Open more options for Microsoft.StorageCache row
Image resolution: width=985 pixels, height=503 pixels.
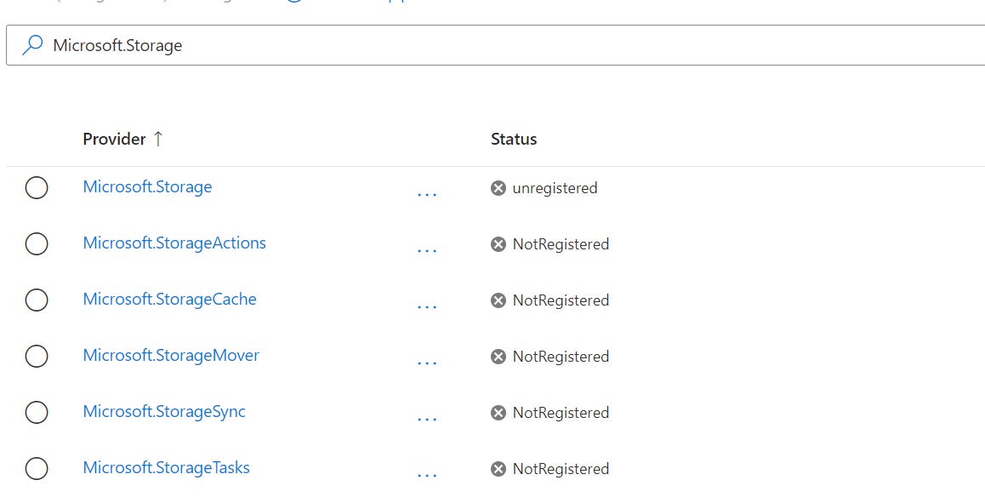(427, 307)
